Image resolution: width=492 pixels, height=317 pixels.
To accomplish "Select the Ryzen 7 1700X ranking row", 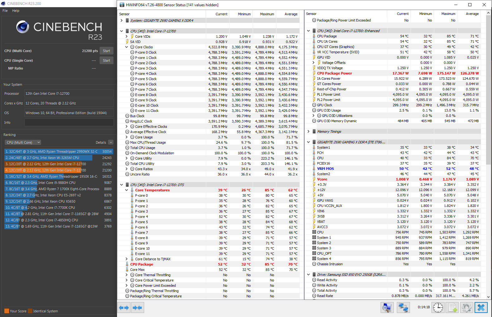I will 59,189.
